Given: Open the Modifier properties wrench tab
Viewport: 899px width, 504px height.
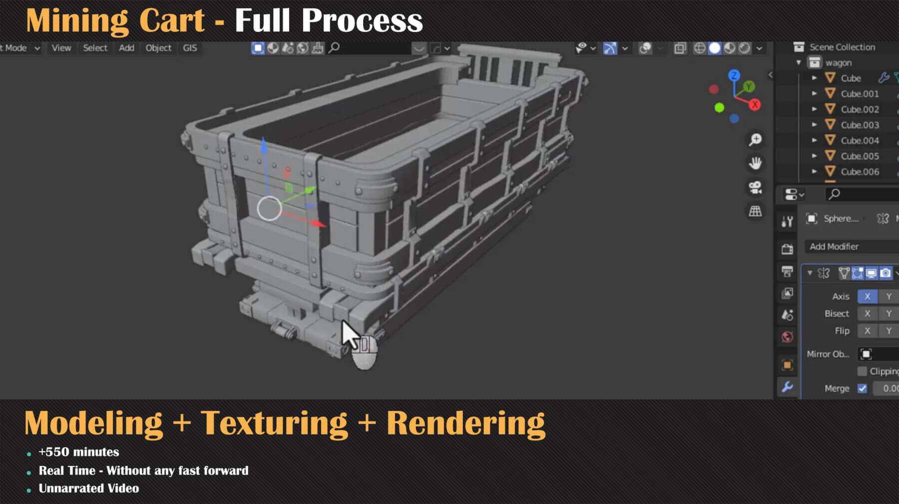Looking at the screenshot, I should [787, 387].
